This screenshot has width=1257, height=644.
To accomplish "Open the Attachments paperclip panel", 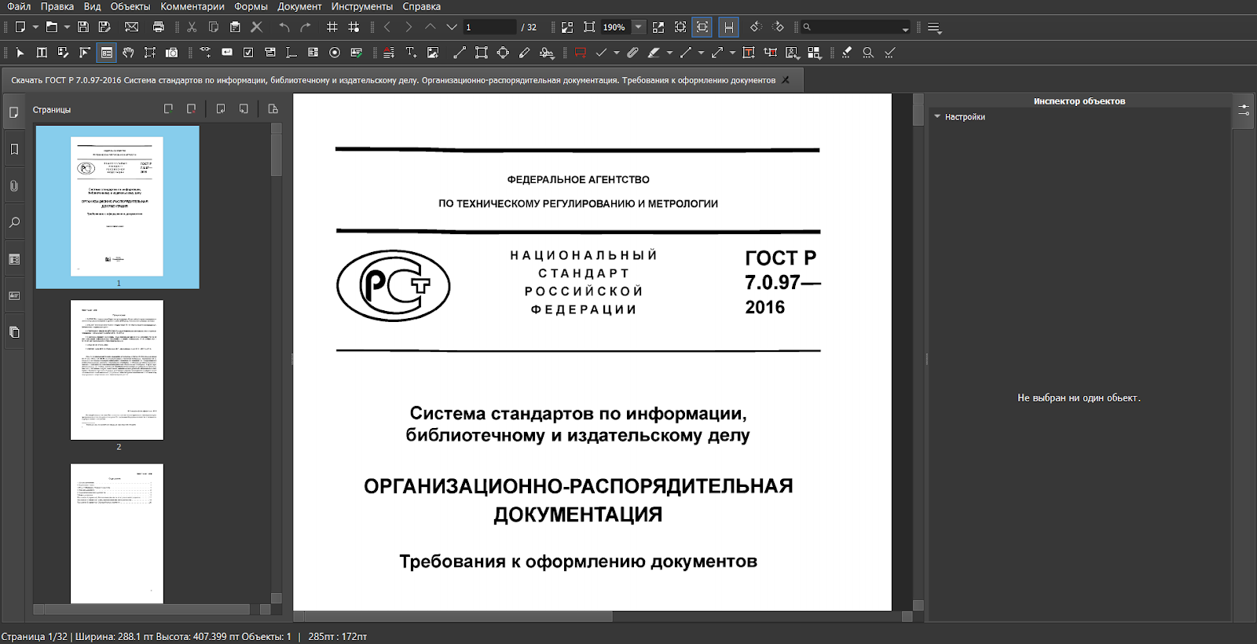I will [x=14, y=186].
